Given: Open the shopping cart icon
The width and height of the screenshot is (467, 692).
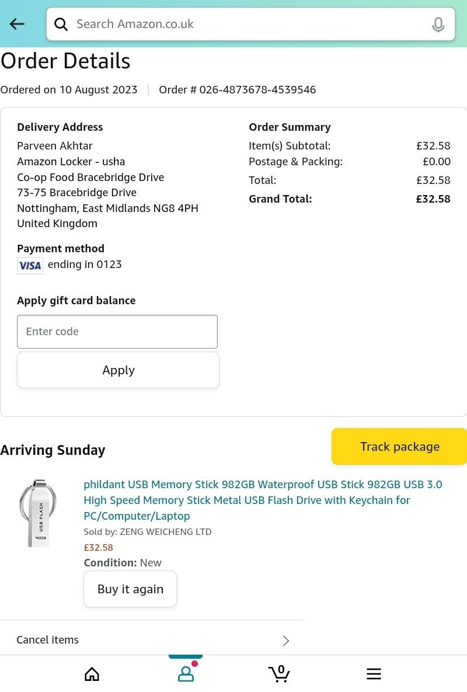Looking at the screenshot, I should (280, 673).
